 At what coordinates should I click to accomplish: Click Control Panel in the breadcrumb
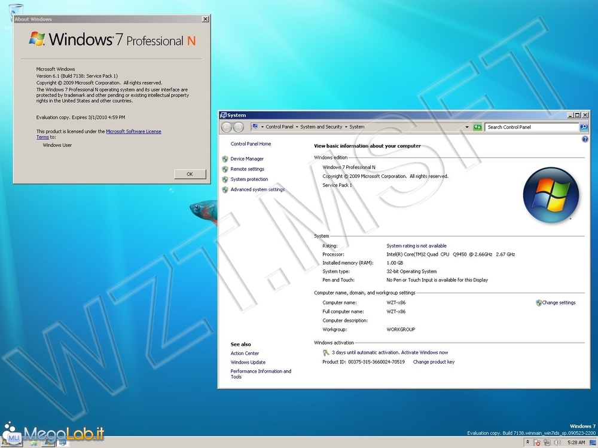click(x=279, y=127)
